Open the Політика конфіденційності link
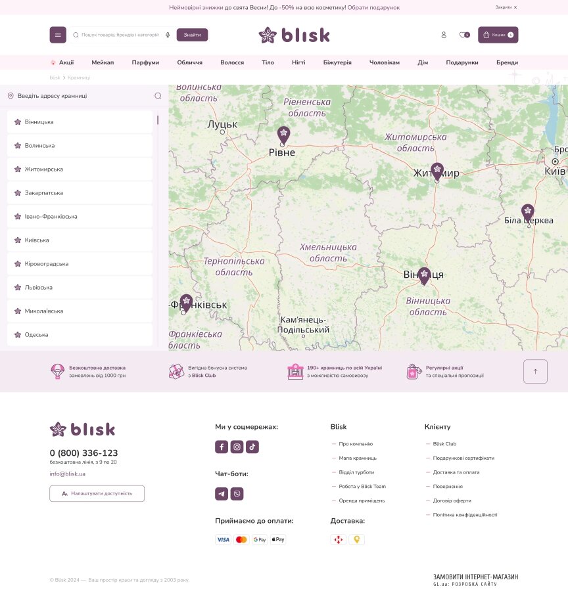Viewport: 568px width, 599px height. [x=465, y=514]
